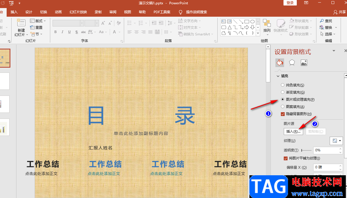Open the Design 设计 ribbon tab

tap(29, 12)
